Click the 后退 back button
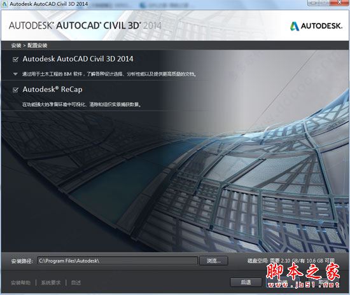Screen dimensions: 350x295 click(x=246, y=282)
